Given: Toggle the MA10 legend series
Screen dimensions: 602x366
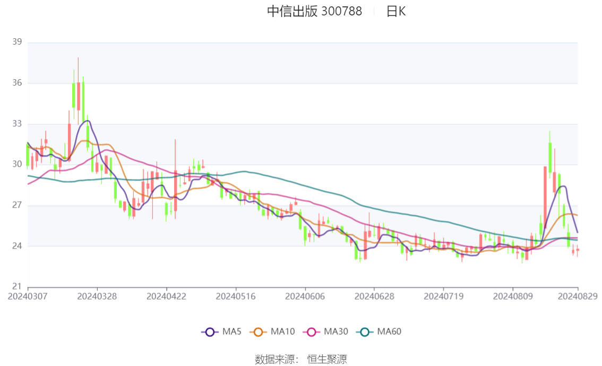Looking at the screenshot, I should pos(272,332).
